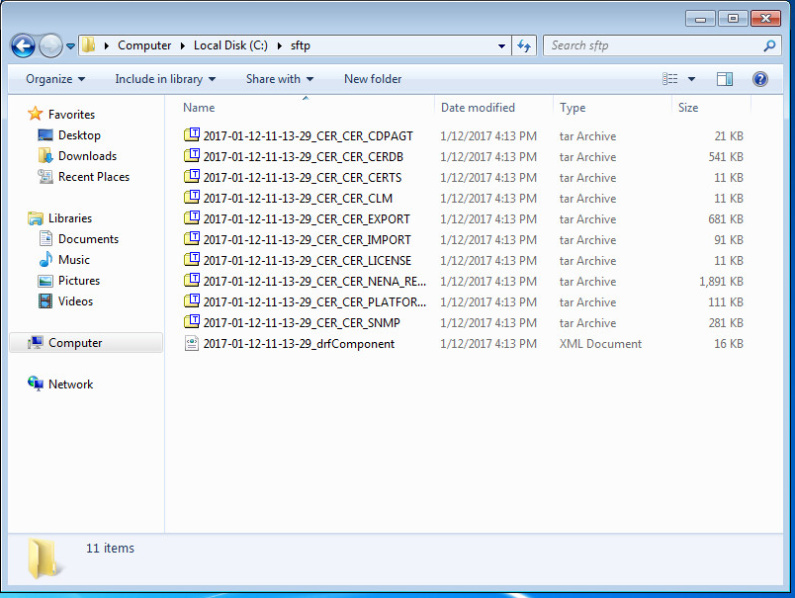Open the address bar history dropdown
This screenshot has height=598, width=795.
coord(501,46)
